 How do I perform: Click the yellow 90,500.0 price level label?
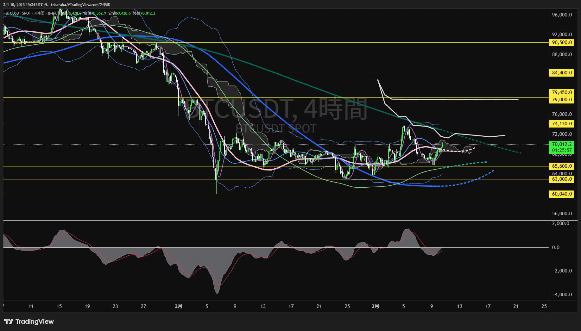[x=561, y=42]
